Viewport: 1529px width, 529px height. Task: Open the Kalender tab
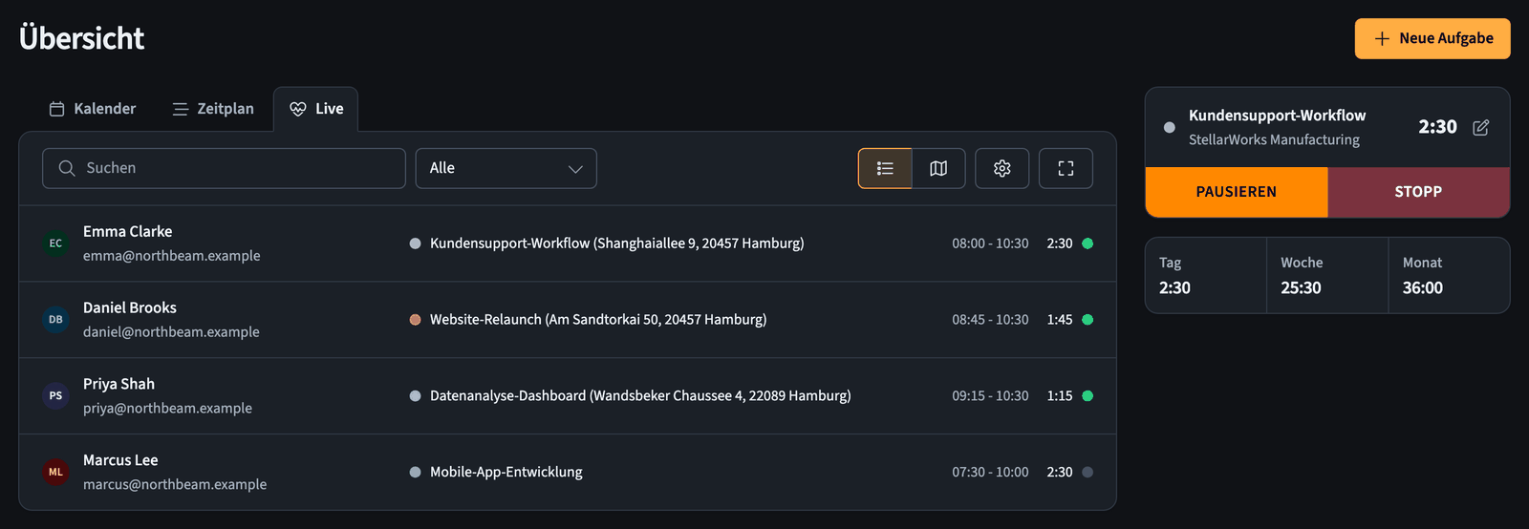[x=93, y=109]
